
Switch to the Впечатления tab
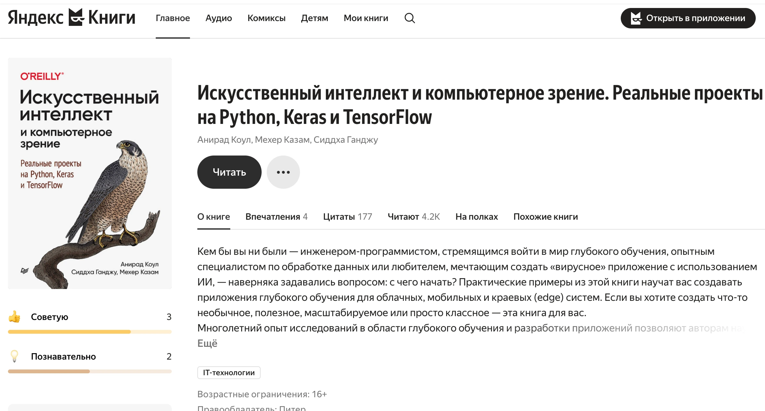276,217
